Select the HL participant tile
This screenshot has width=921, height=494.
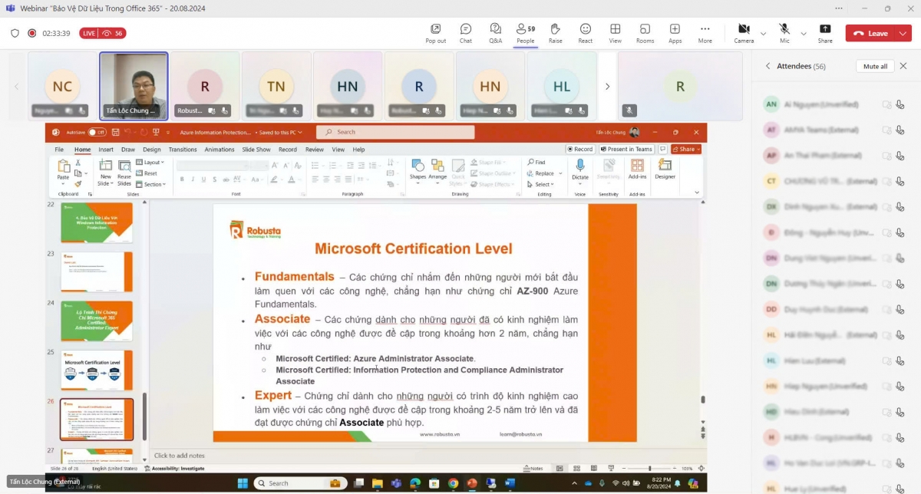point(562,87)
